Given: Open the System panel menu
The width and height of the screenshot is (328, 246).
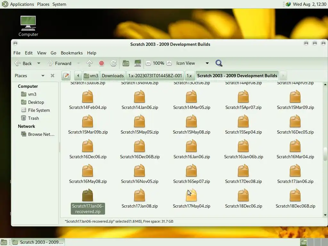Looking at the screenshot, I should [59, 4].
